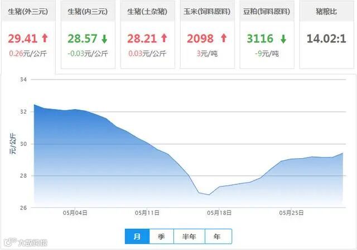Click the -0.03元/公斤 change text

pos(88,53)
